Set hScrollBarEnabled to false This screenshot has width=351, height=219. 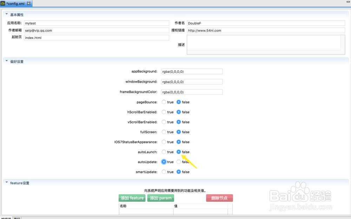point(179,112)
